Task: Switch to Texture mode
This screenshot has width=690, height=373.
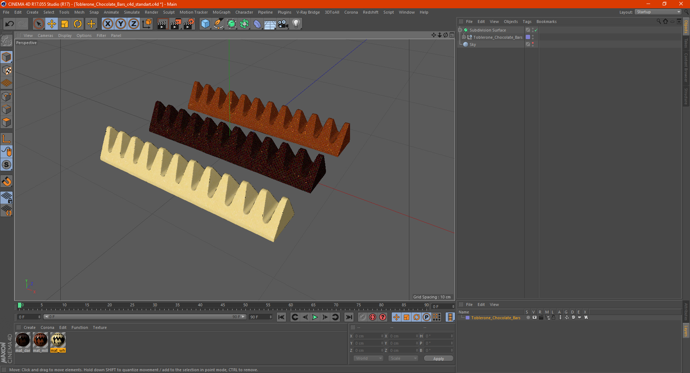Action: tap(6, 70)
